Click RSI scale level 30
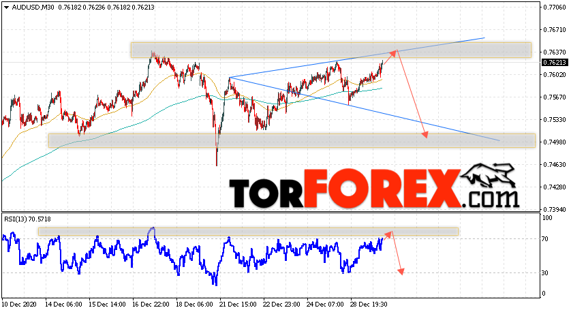The height and width of the screenshot is (312, 571). click(x=546, y=272)
